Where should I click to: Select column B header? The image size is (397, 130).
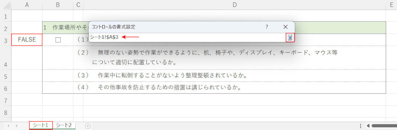pos(58,5)
